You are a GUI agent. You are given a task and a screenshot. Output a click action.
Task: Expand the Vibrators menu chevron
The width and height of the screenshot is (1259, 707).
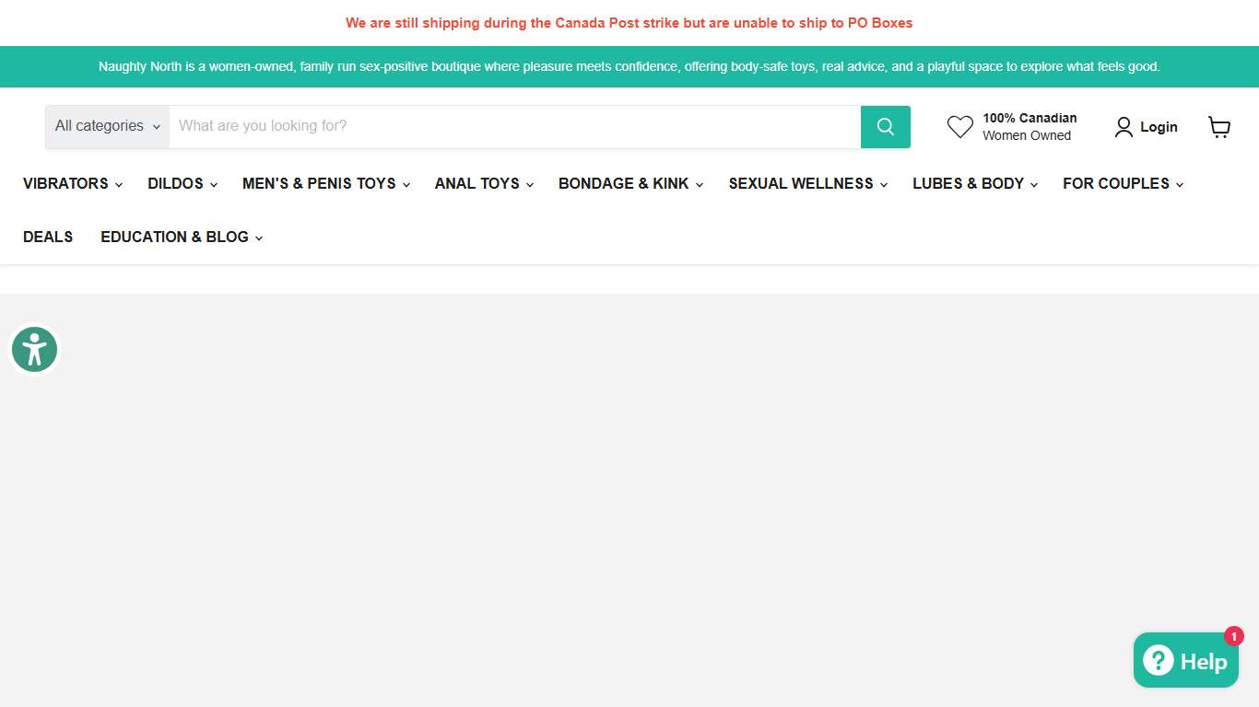click(x=119, y=185)
